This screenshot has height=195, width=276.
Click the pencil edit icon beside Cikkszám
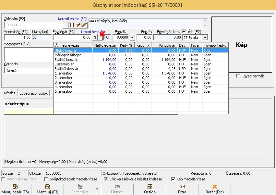[84, 25]
